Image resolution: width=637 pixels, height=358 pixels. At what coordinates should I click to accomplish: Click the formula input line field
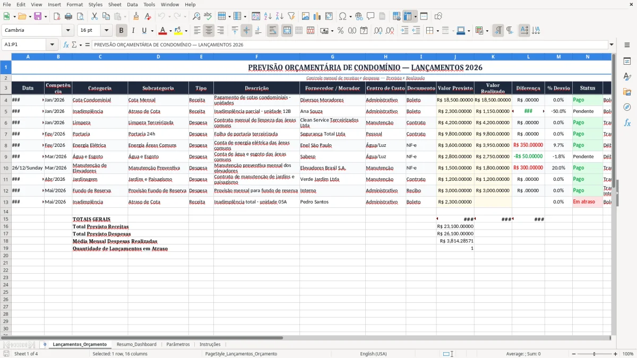(350, 45)
